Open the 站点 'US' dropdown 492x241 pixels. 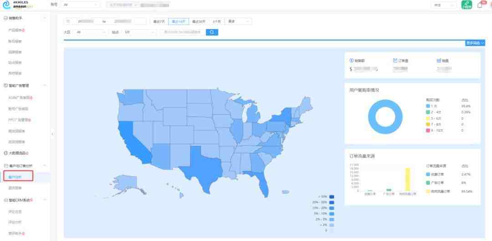point(140,32)
